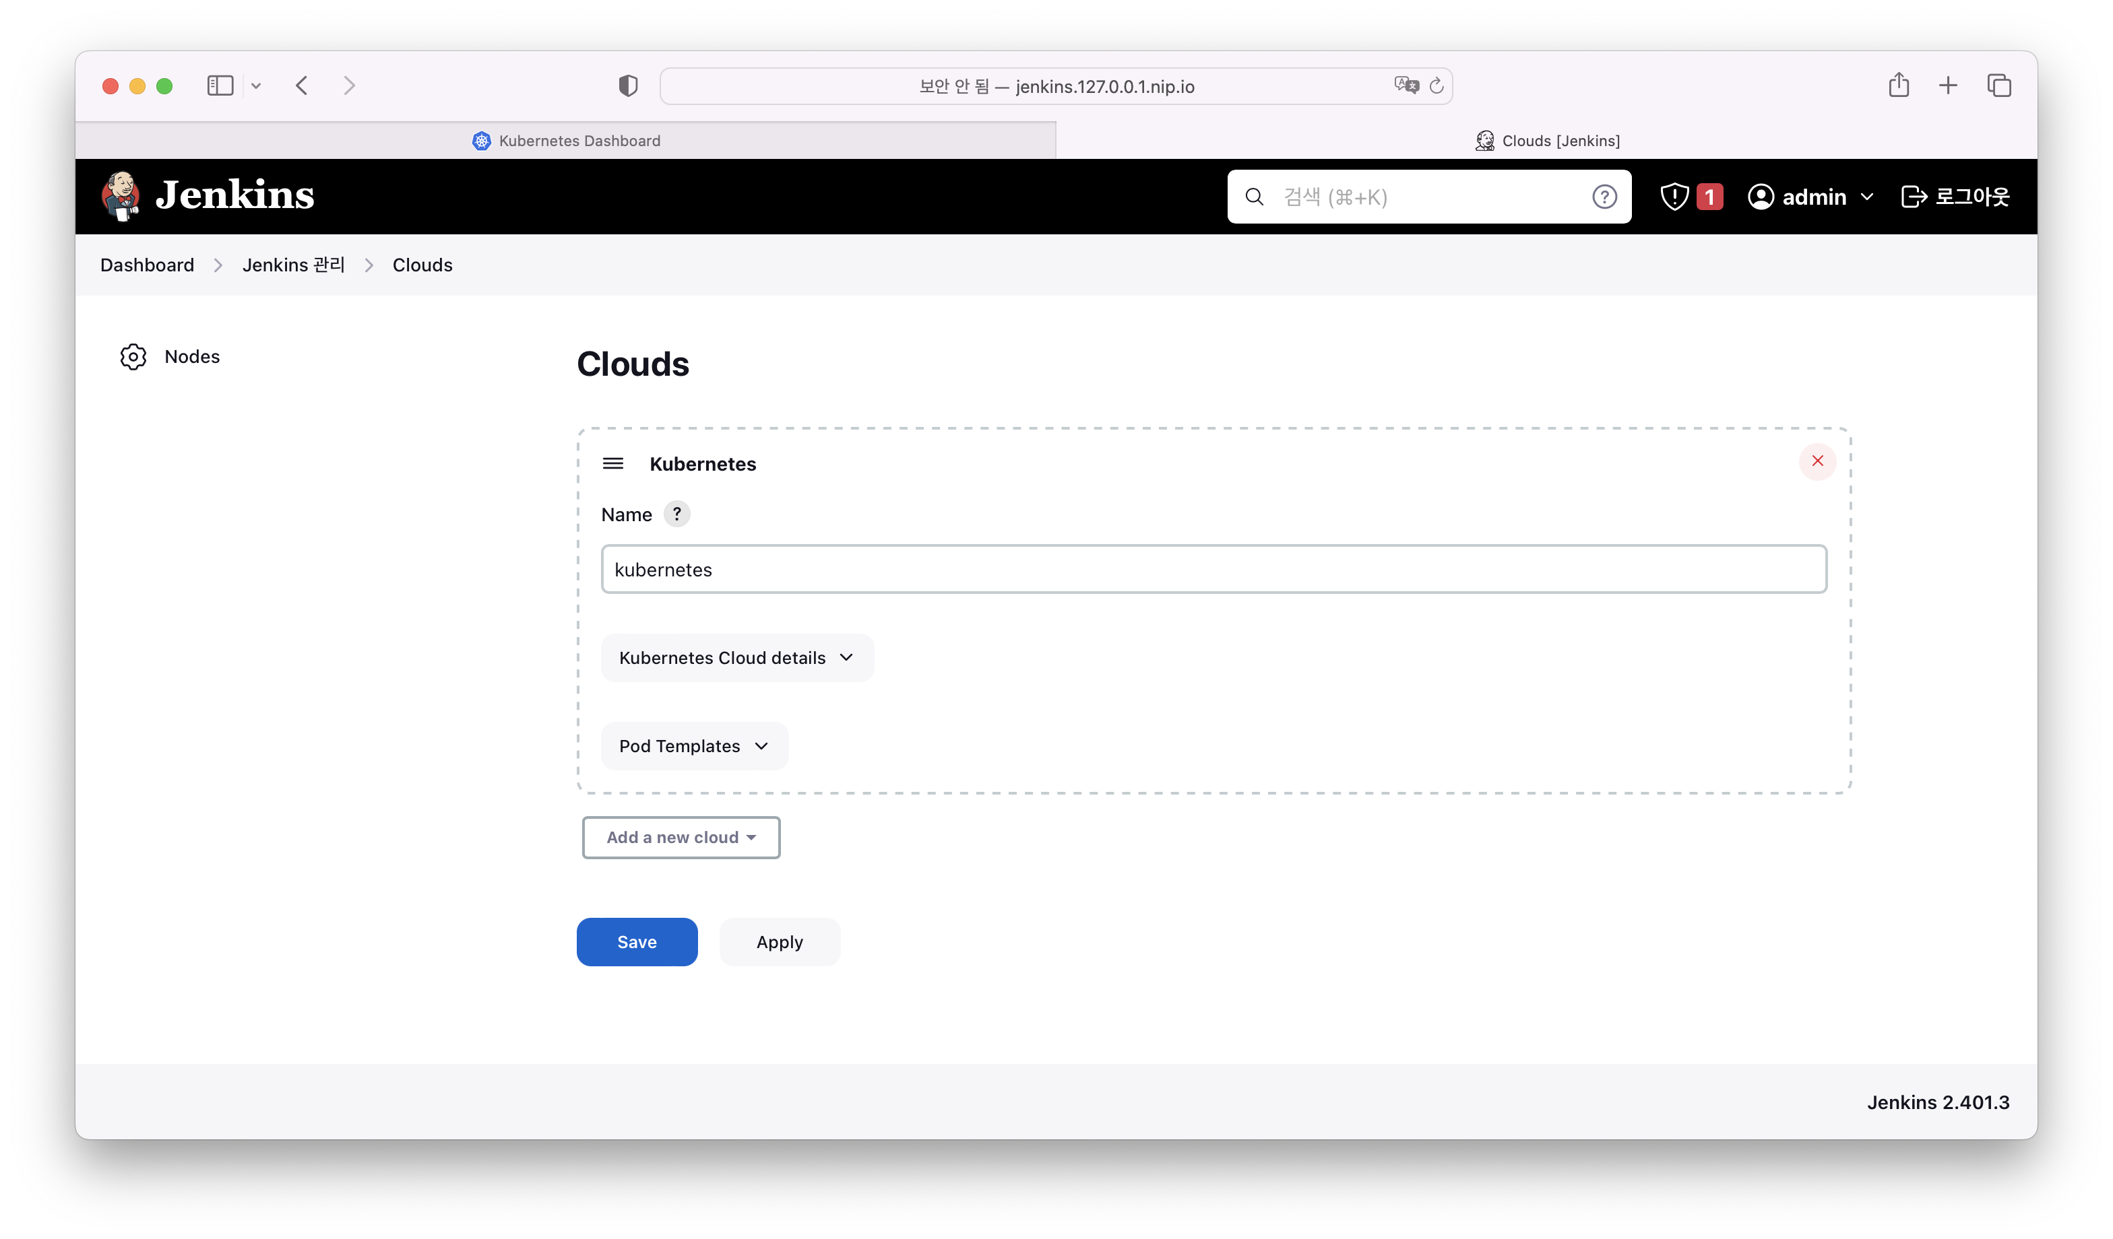Click the Apply button
Image resolution: width=2113 pixels, height=1239 pixels.
coord(780,943)
